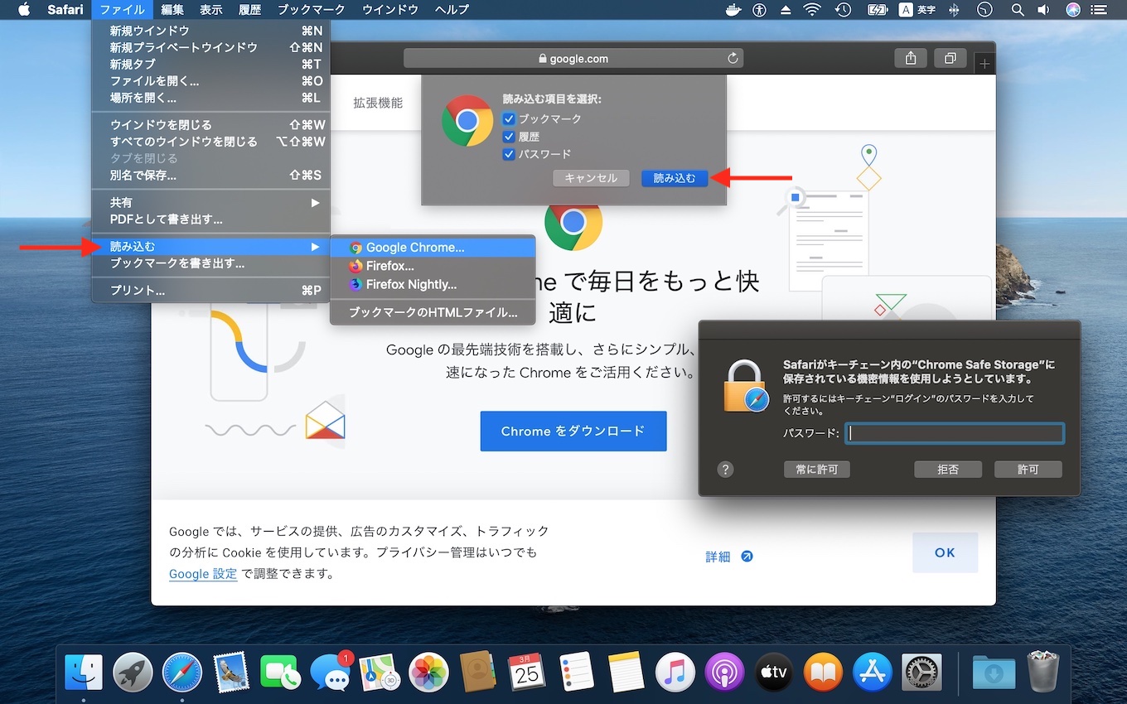Open the 拡張機能 page tab
This screenshot has height=704, width=1127.
tap(378, 104)
